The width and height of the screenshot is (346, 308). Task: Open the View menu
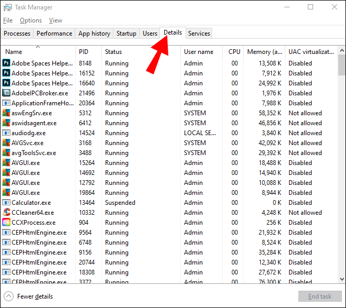click(55, 20)
